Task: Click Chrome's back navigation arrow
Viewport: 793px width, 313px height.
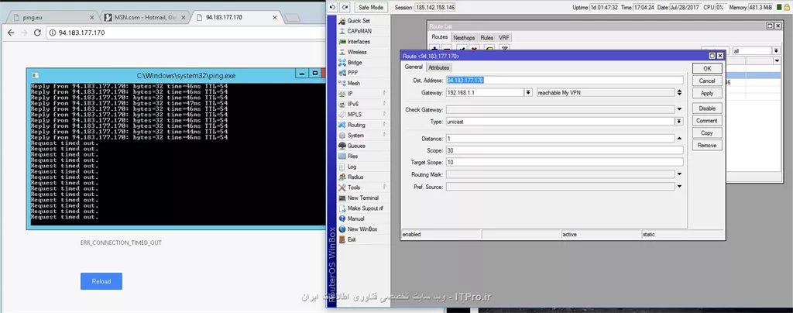Action: click(11, 33)
